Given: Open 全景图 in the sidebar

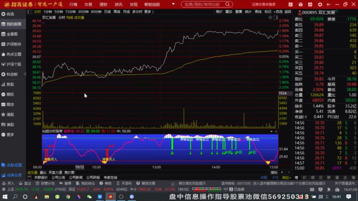Looking at the screenshot, I should 10,34.
